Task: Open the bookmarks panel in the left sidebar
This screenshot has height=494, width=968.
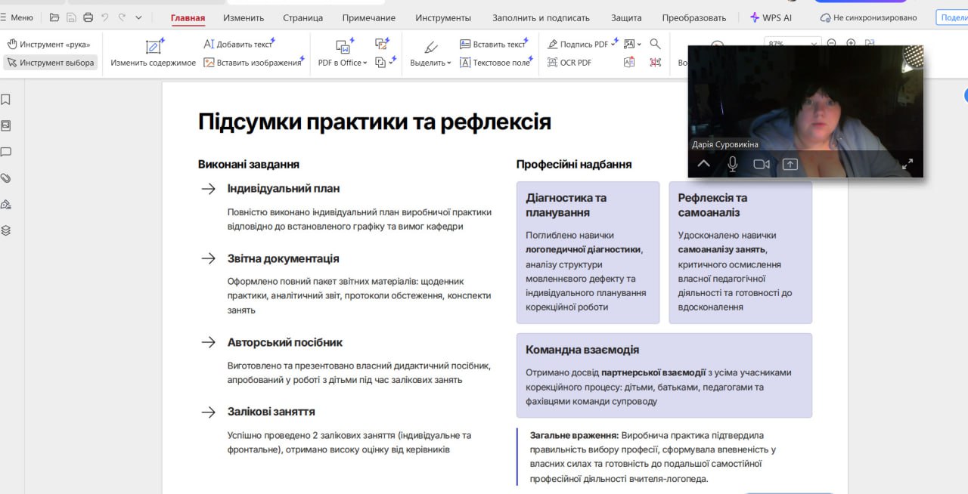Action: (6, 100)
